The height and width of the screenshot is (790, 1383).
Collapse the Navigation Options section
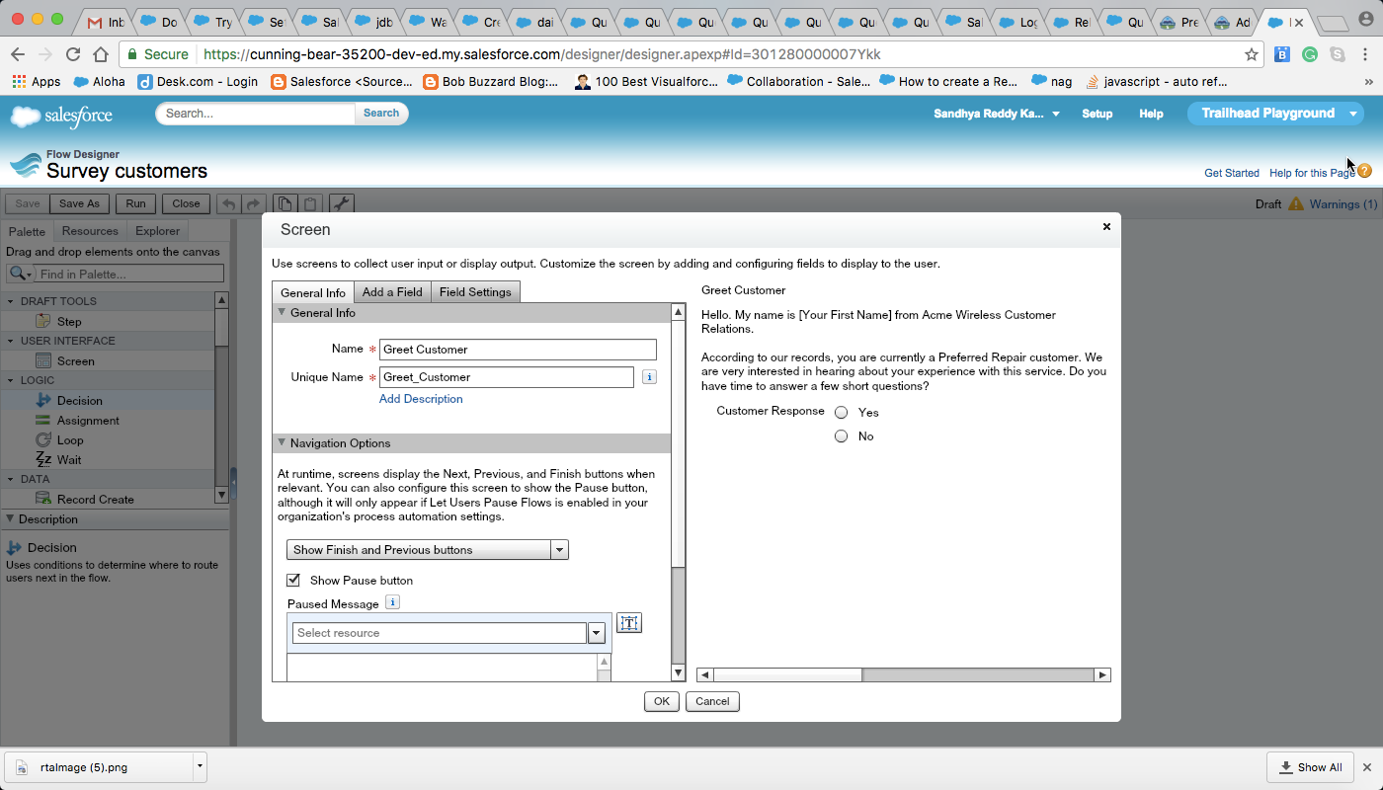282,443
